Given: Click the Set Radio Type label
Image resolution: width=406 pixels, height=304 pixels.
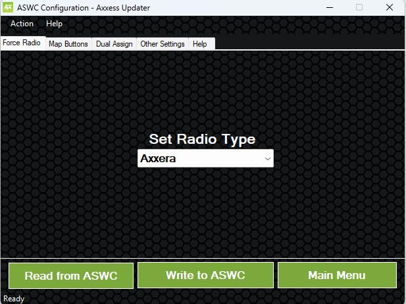Looking at the screenshot, I should click(202, 139).
